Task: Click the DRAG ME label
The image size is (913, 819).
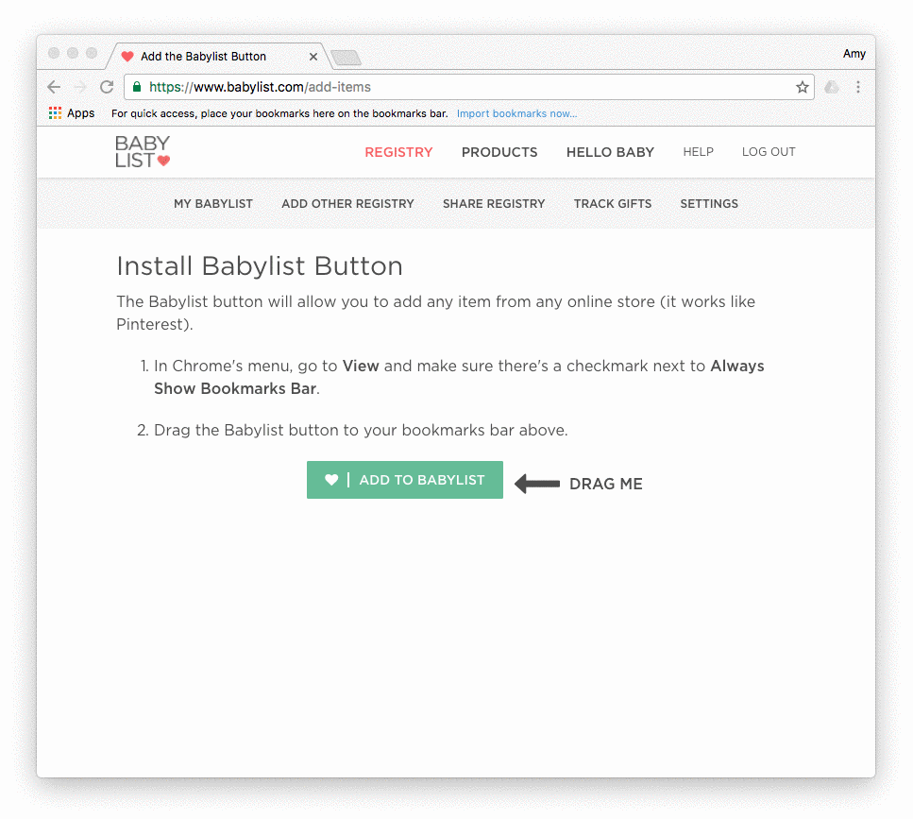Action: 605,484
